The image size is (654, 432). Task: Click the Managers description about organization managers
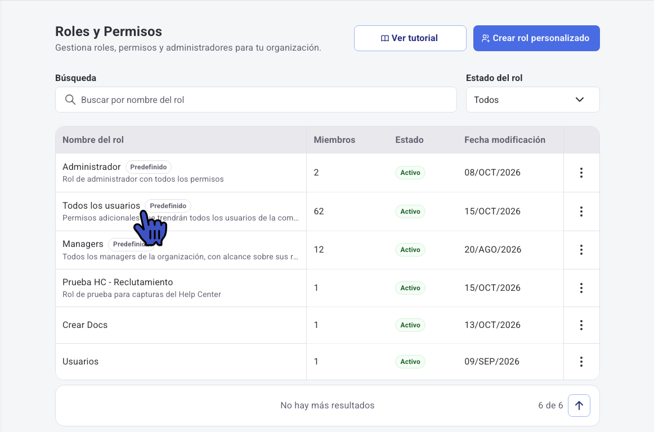click(x=181, y=257)
